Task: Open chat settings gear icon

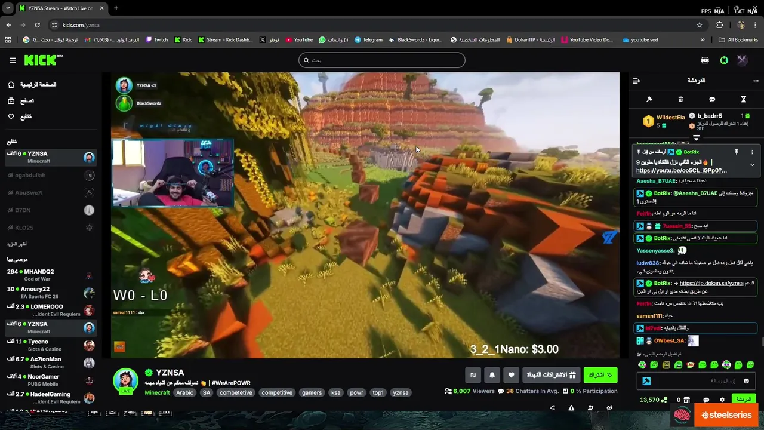Action: coord(722,400)
